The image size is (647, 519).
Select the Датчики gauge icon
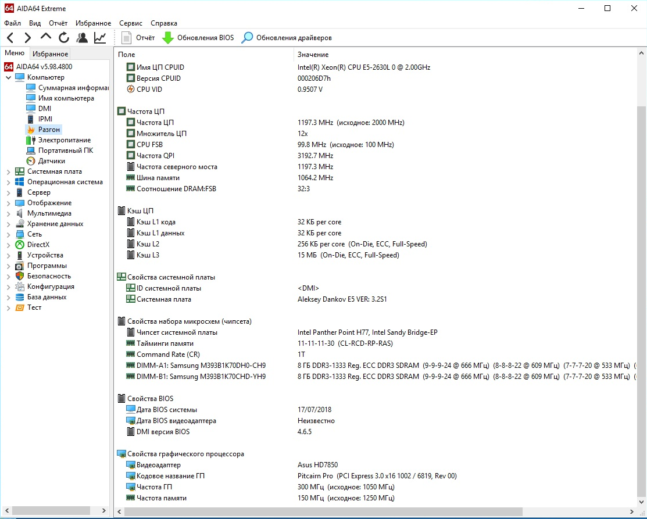pos(31,161)
